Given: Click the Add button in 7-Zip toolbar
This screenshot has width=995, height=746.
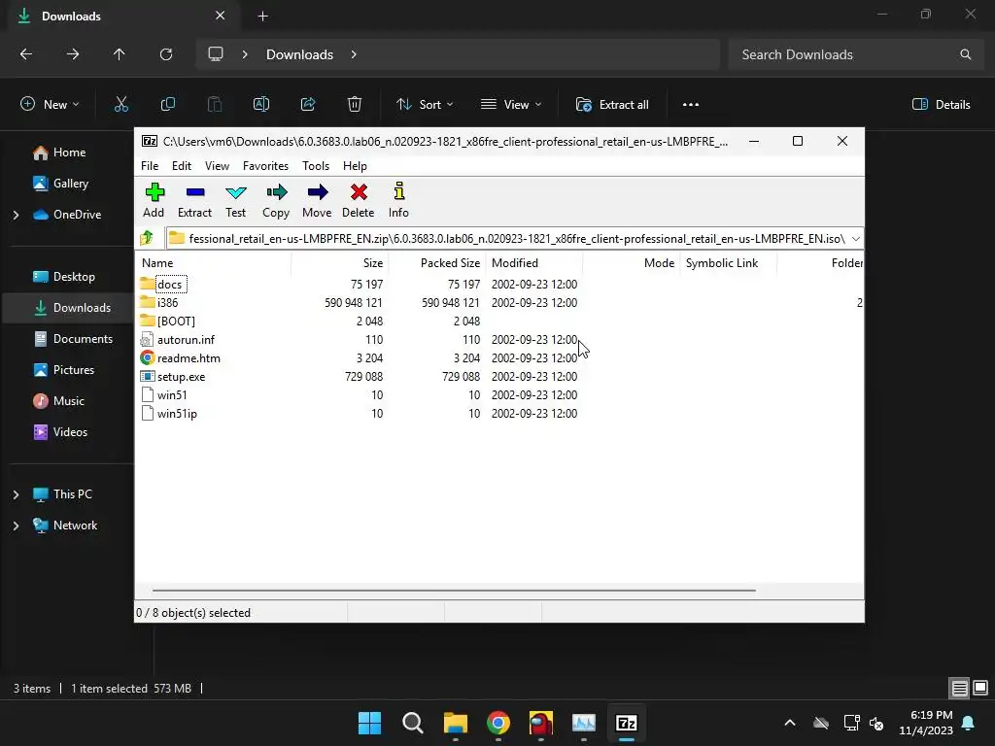Looking at the screenshot, I should point(154,200).
